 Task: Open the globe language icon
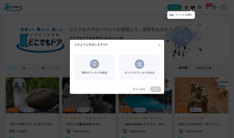[186, 7]
